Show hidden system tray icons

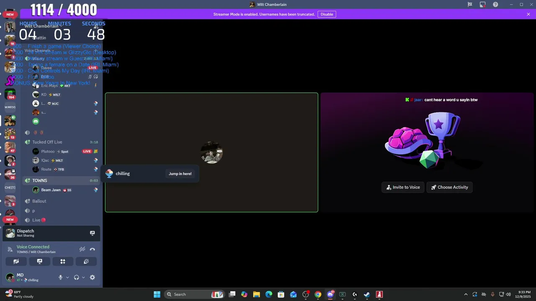[x=466, y=294]
